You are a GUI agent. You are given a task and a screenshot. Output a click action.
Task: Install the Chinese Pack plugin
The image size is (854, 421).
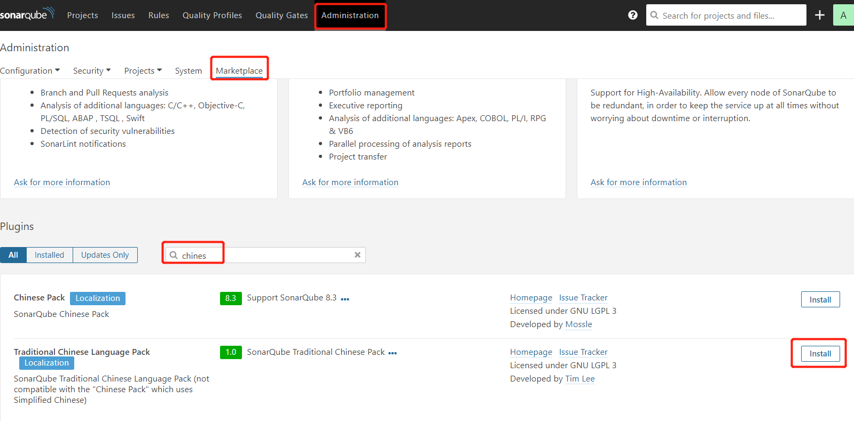tap(820, 299)
